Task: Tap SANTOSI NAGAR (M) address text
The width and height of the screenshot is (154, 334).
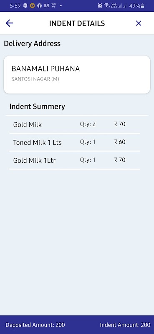Action: click(35, 79)
